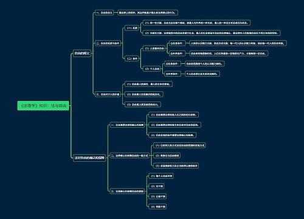Viewport: 304px width, 219px height.
Task: Click the (2) 不干预 leaf node
Action: 157,186
